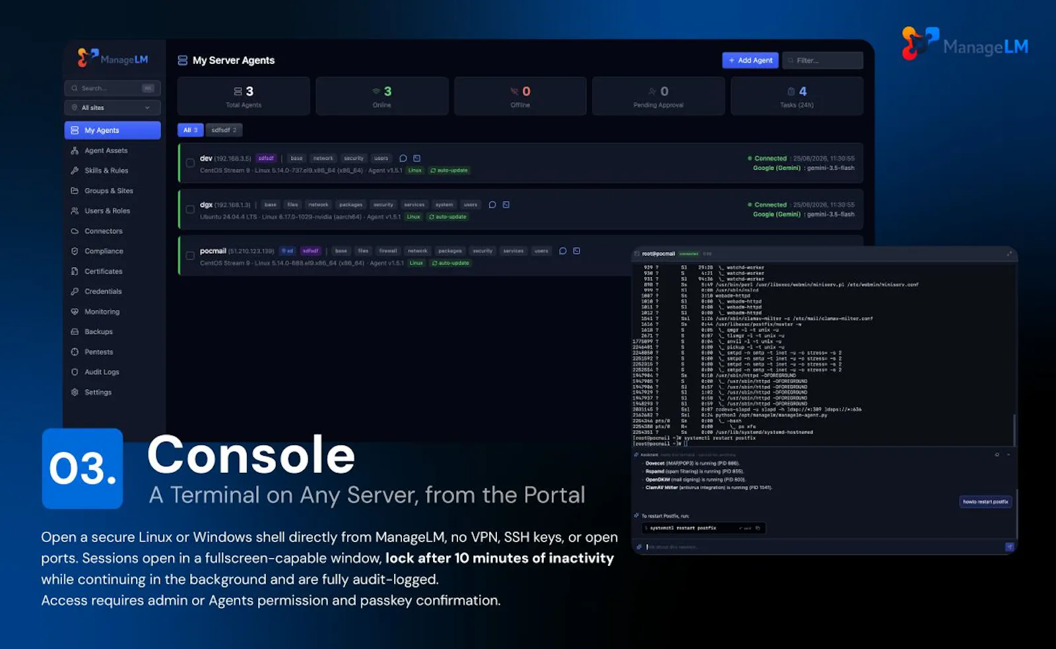Open console terminal icon in dev row

coord(416,158)
